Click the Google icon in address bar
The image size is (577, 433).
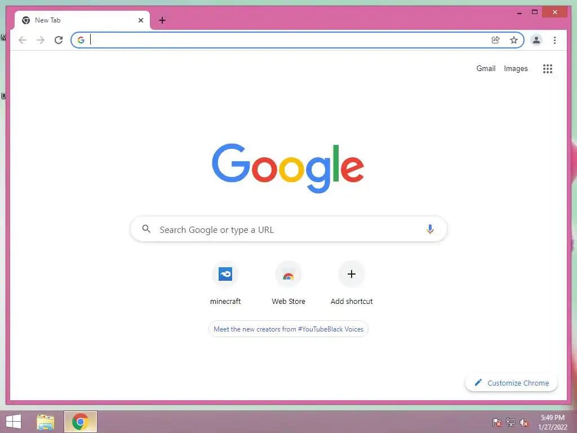[81, 40]
